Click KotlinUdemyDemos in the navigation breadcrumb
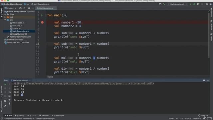The width and height of the screenshot is (213, 120). [12, 4]
